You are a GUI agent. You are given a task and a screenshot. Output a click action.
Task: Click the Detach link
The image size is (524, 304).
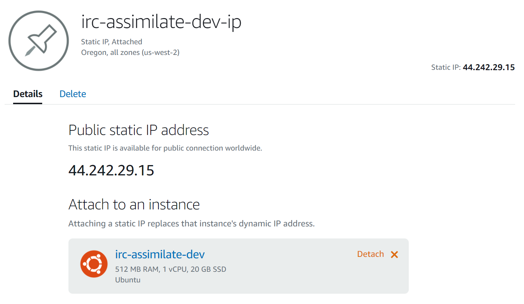click(370, 254)
